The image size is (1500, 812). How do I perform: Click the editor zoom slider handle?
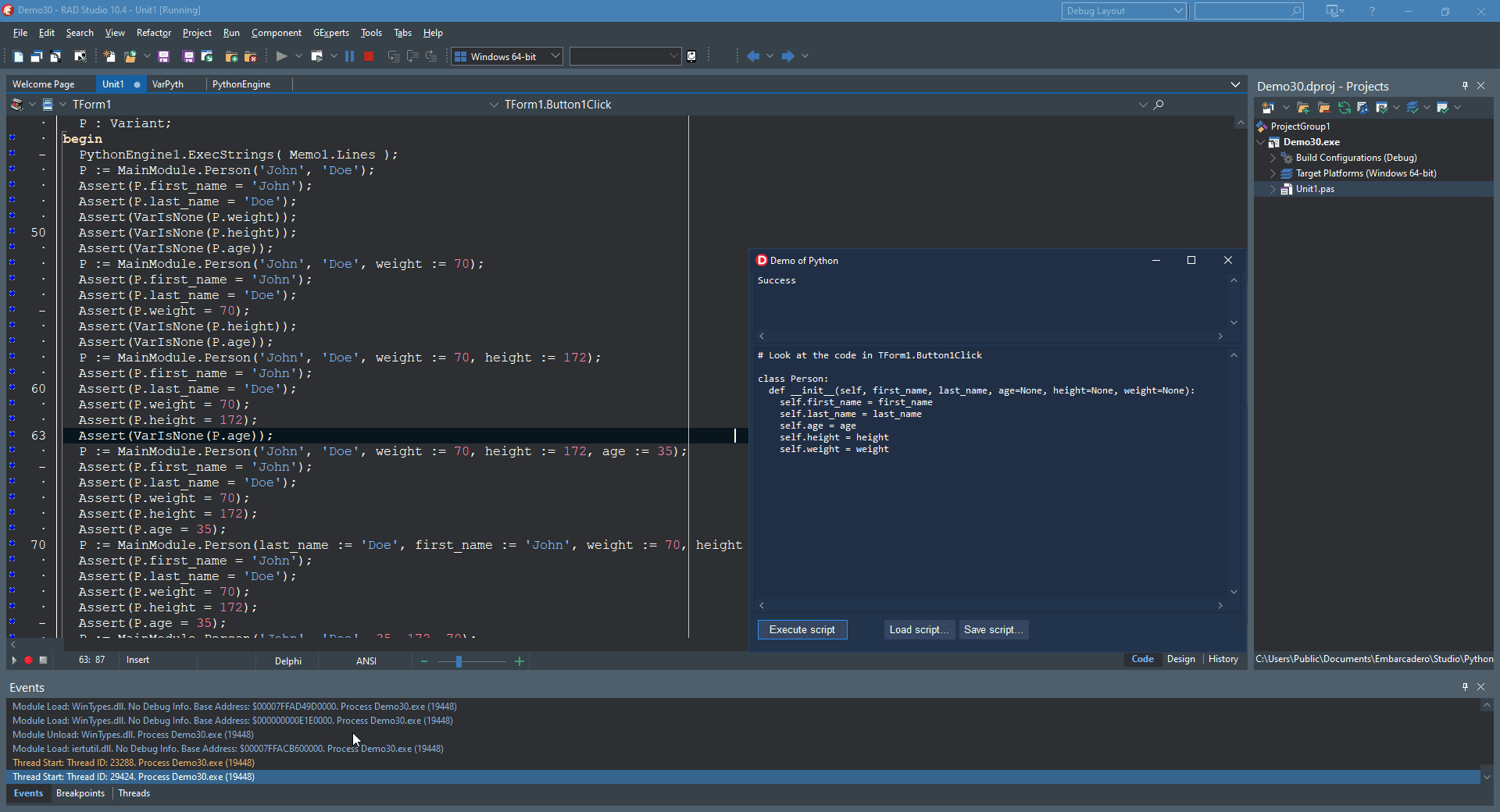pyautogui.click(x=459, y=661)
